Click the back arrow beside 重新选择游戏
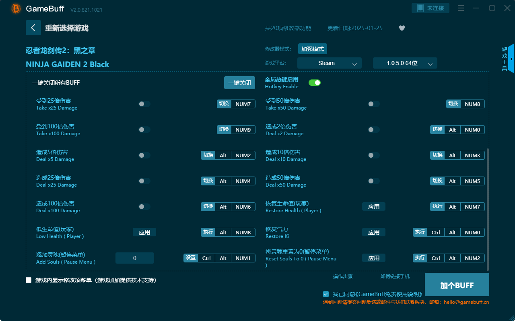The width and height of the screenshot is (515, 321). [33, 27]
